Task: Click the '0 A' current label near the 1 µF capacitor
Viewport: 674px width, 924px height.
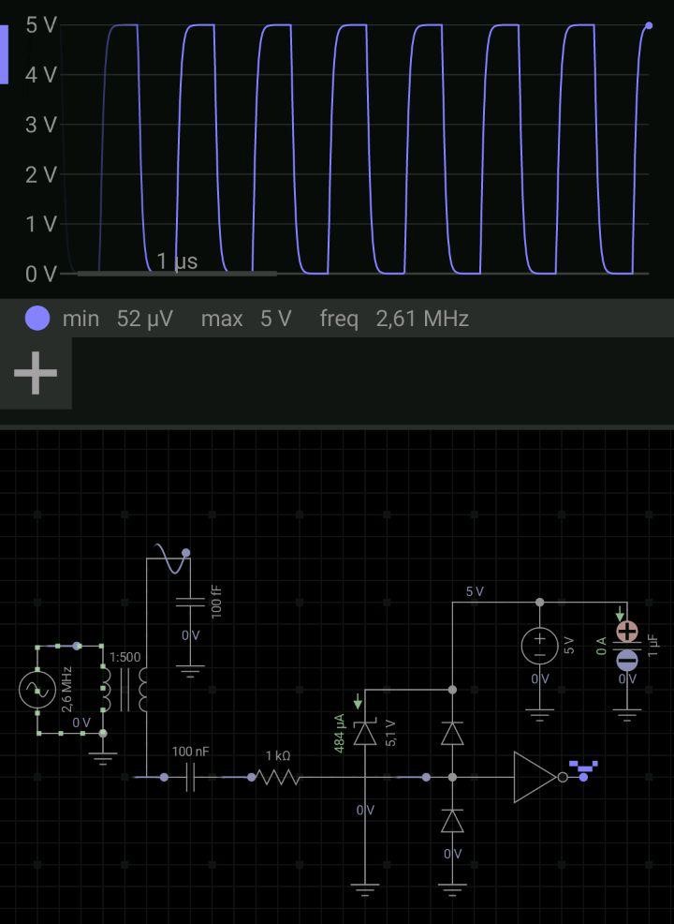Action: point(601,646)
